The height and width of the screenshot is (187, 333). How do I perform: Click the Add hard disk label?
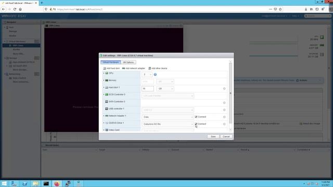coord(113,68)
